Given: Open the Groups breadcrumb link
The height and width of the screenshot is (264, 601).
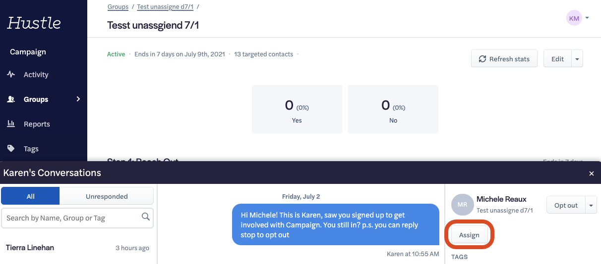Looking at the screenshot, I should click(x=118, y=7).
